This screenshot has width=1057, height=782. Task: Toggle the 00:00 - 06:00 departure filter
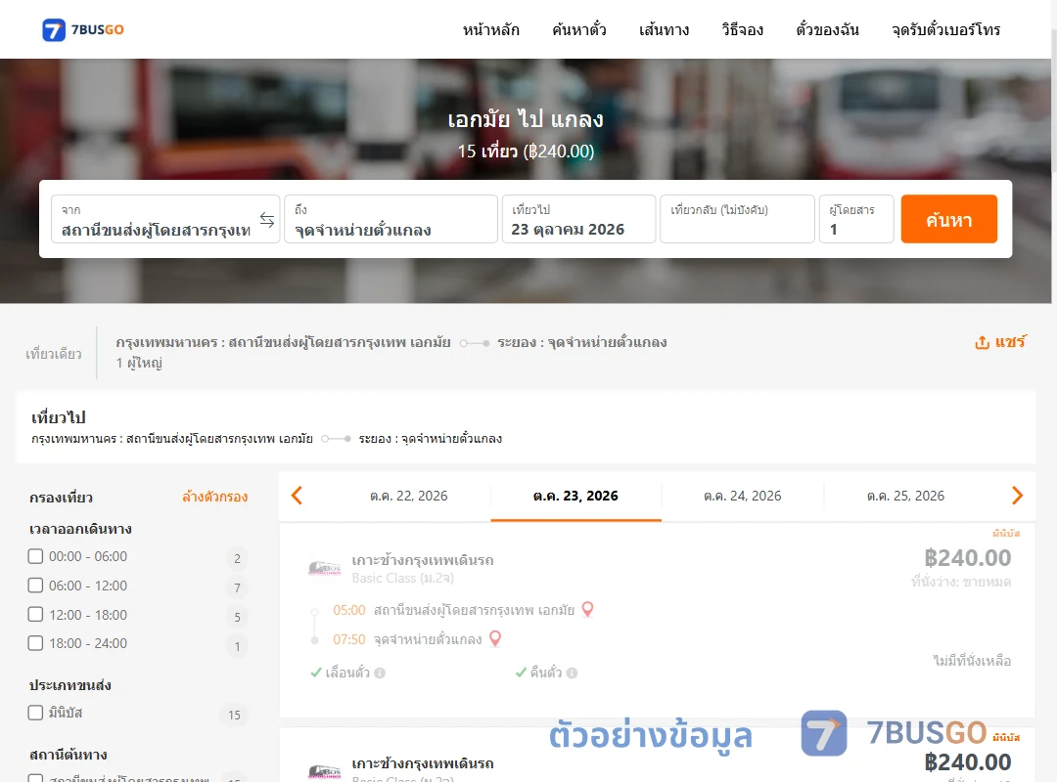(x=36, y=556)
